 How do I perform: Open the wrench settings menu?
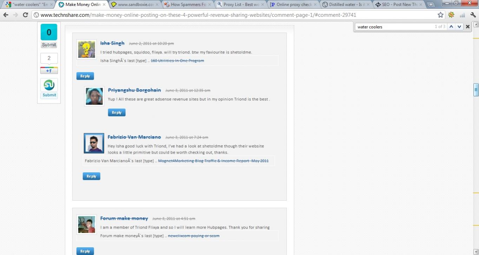[473, 15]
